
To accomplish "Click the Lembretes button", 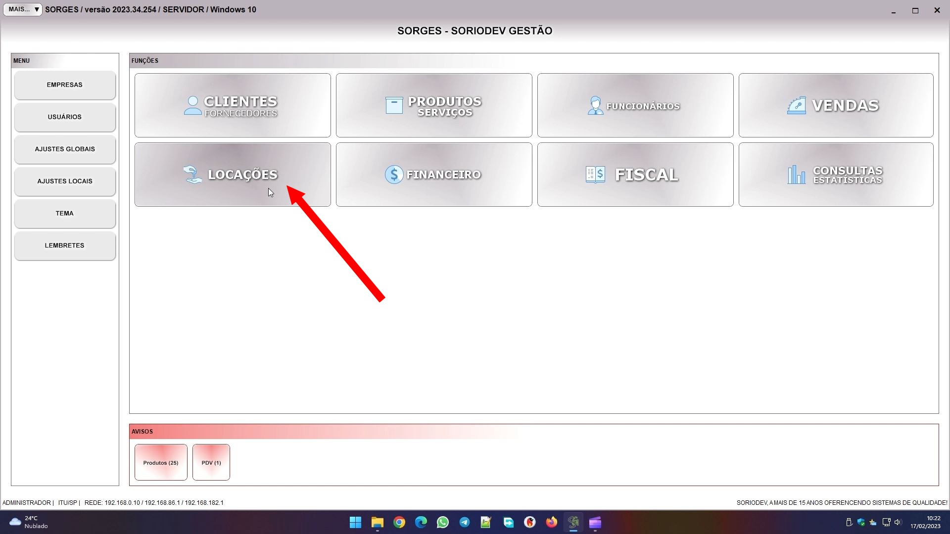I will pyautogui.click(x=65, y=246).
